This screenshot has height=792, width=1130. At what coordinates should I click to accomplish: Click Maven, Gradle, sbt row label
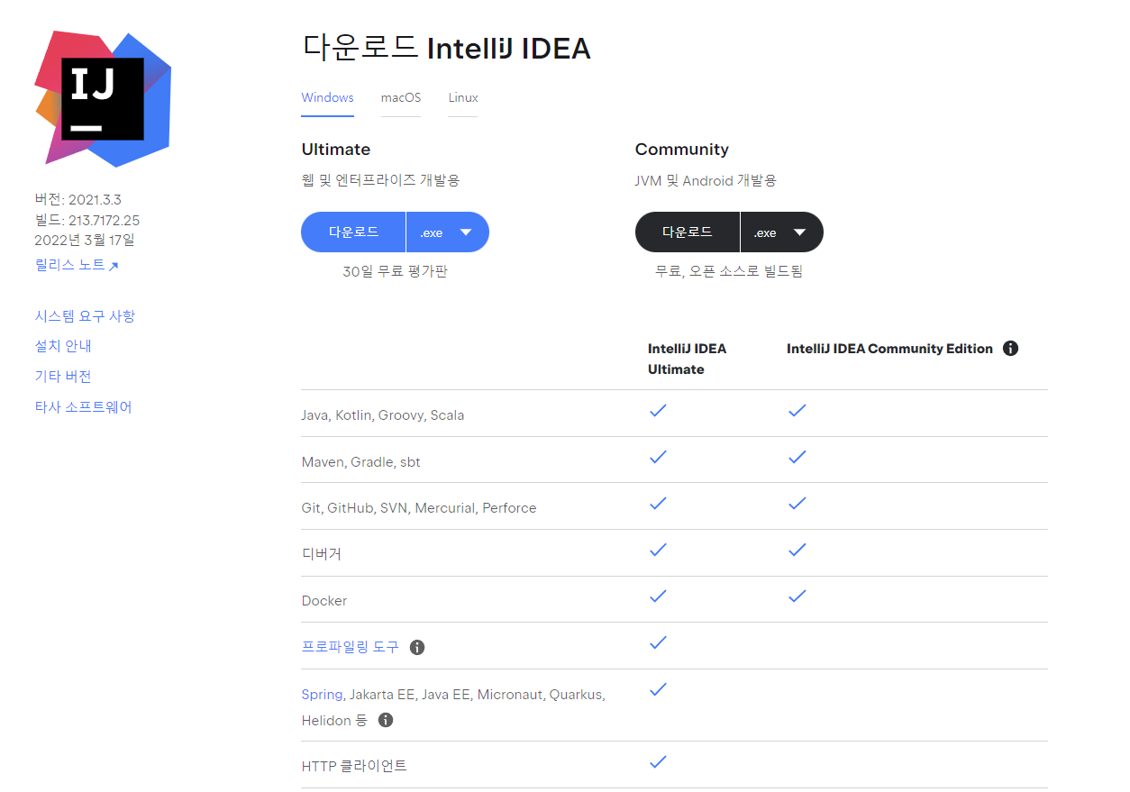pyautogui.click(x=360, y=462)
